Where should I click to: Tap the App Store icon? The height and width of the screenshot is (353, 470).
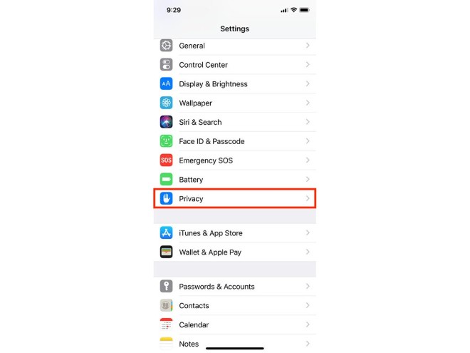(x=166, y=233)
